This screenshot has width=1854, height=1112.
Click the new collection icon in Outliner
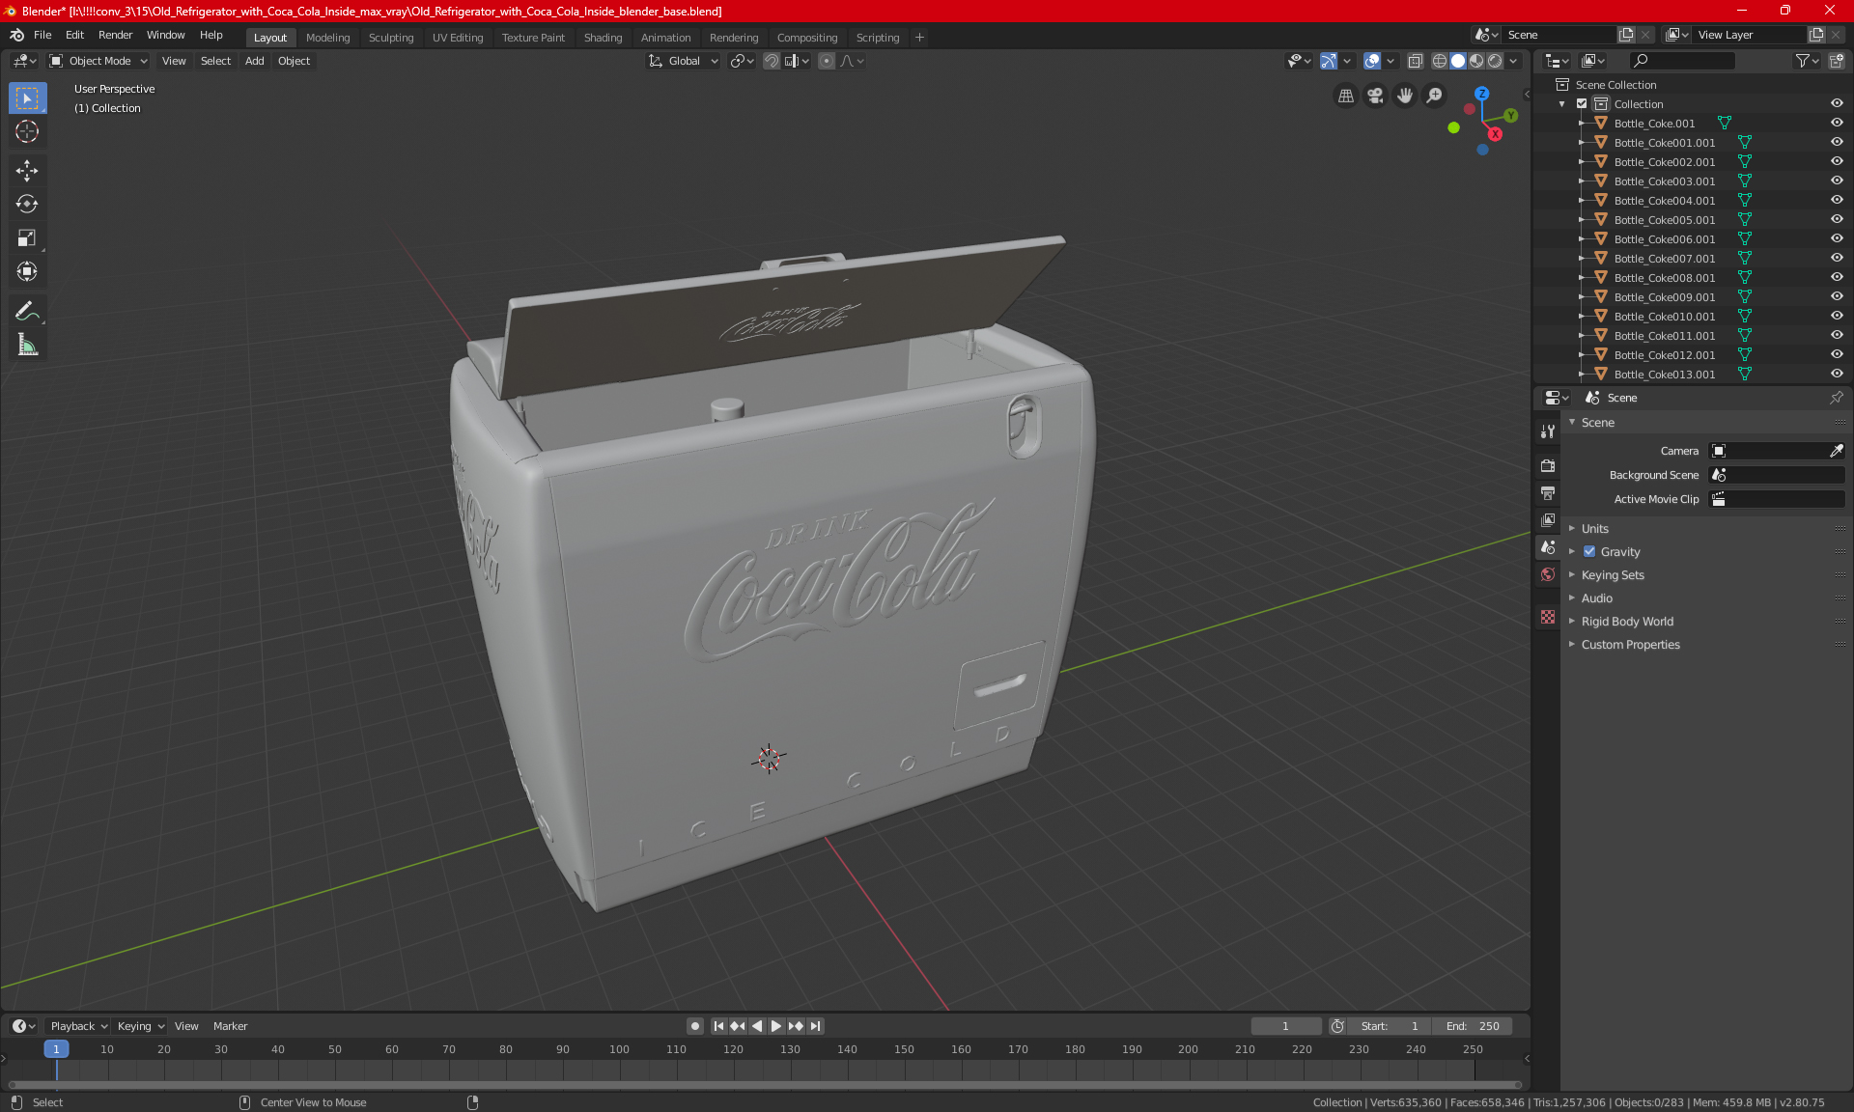click(x=1836, y=61)
